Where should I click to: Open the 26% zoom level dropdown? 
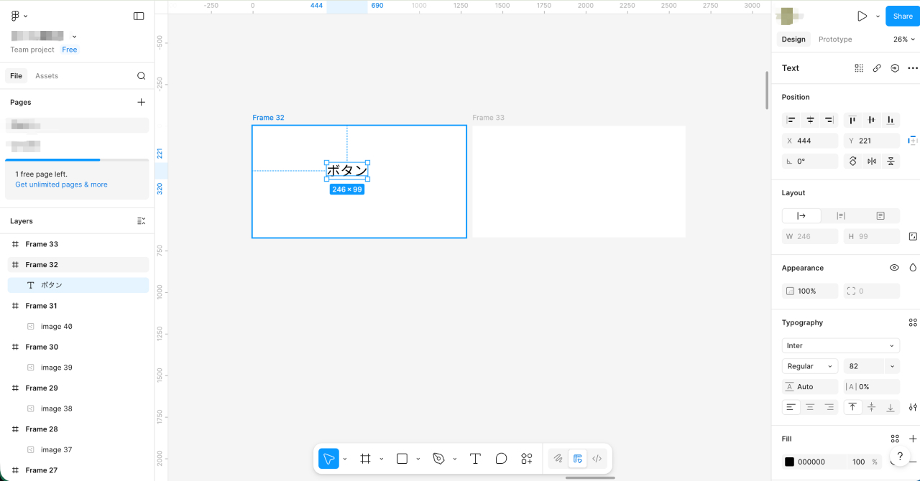pyautogui.click(x=903, y=39)
